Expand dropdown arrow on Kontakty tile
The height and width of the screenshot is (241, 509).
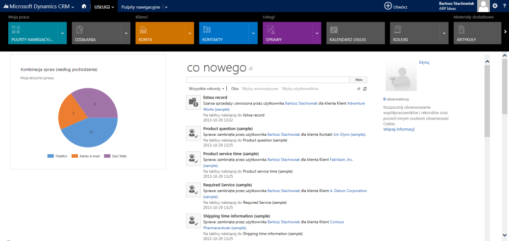(x=254, y=33)
